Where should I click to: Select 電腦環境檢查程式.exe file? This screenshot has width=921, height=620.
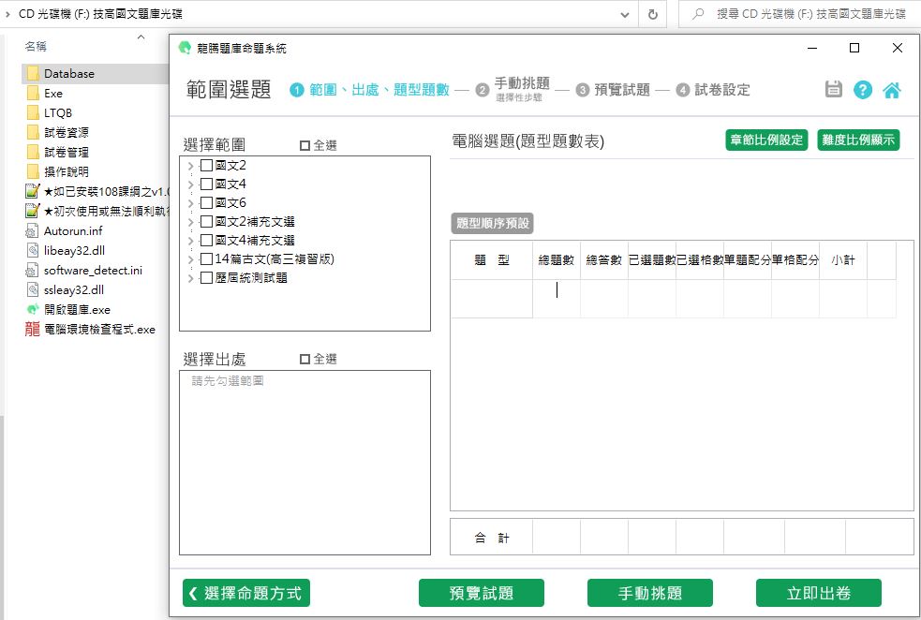(x=98, y=329)
